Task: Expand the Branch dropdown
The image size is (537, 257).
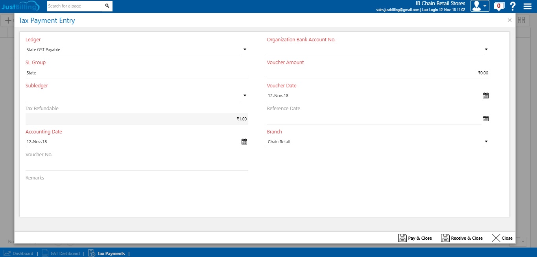Action: pos(486,141)
